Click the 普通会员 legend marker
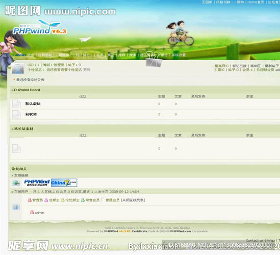Screen dimensions: 280x255 pyautogui.click(x=103, y=199)
